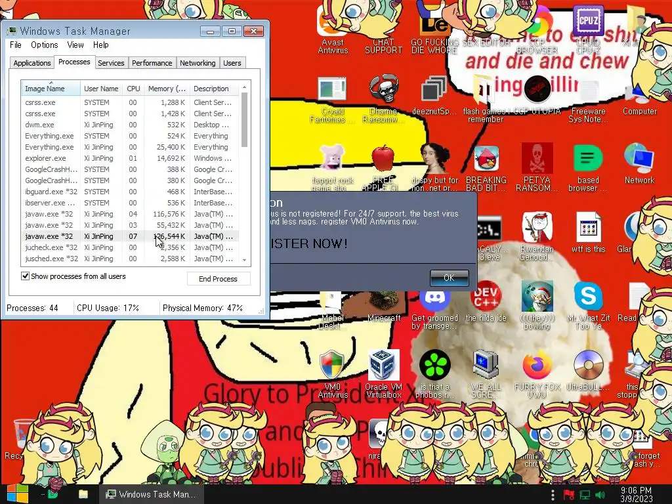Viewport: 672px width, 504px height.
Task: Select the ibserver.exe process row
Action: click(131, 203)
